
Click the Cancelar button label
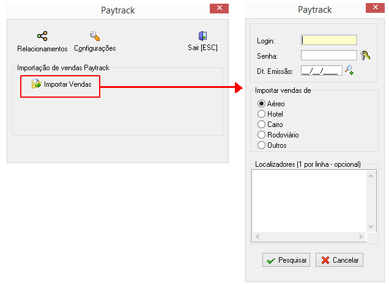point(346,260)
